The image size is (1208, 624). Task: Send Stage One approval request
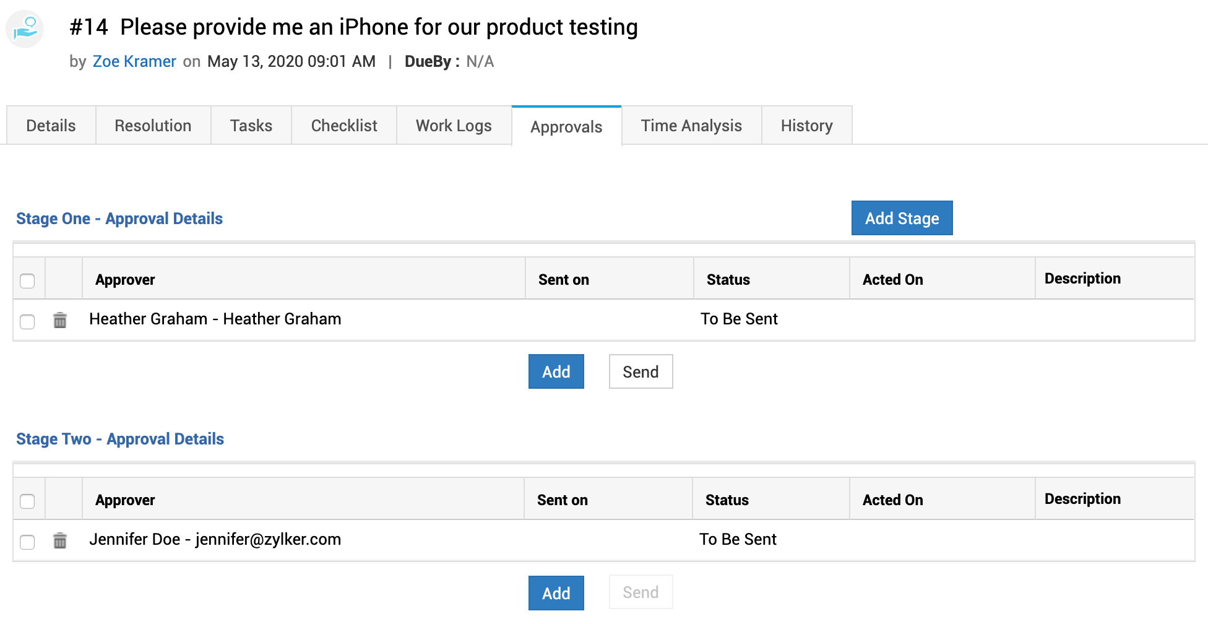641,371
